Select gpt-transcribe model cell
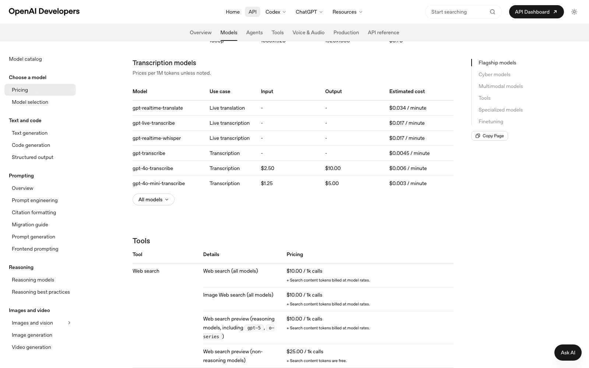589x368 pixels. [x=149, y=153]
